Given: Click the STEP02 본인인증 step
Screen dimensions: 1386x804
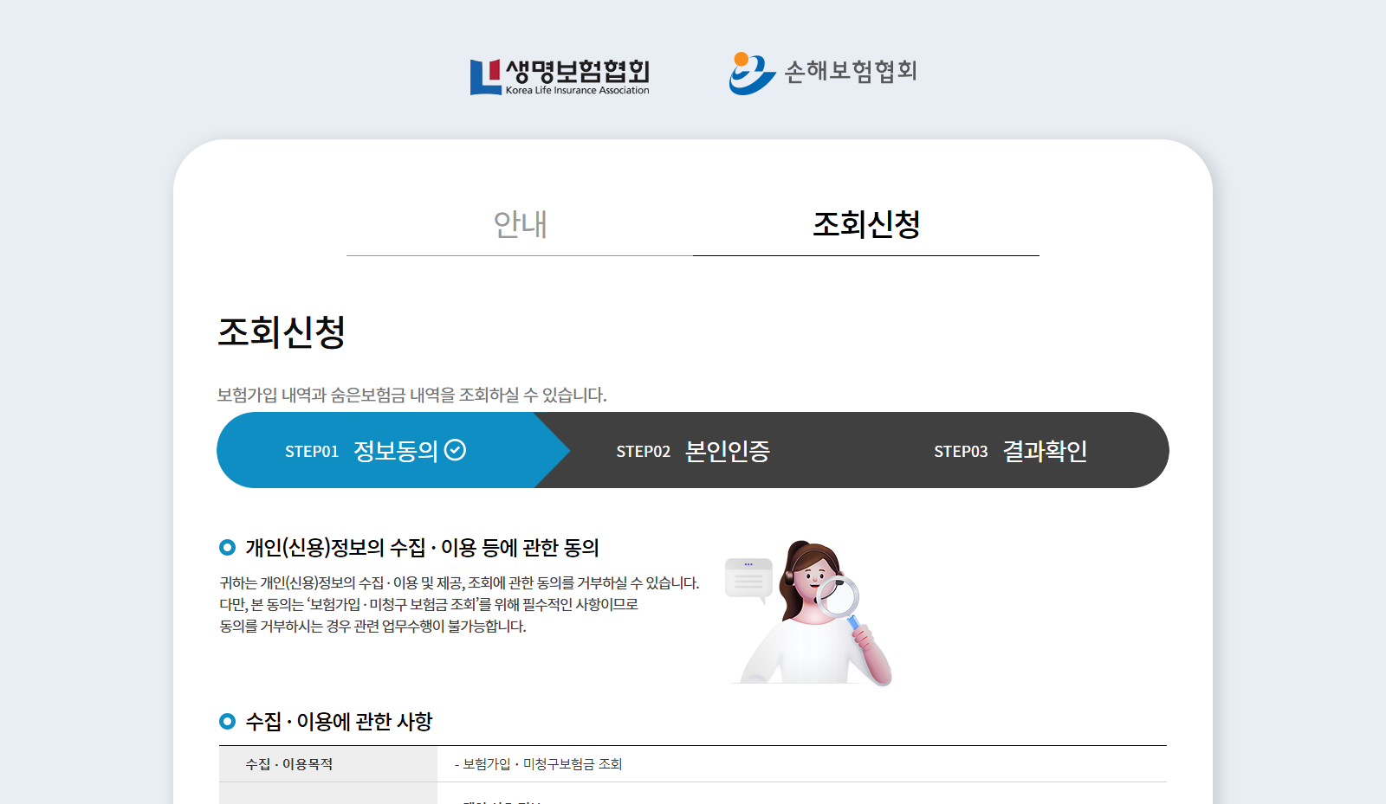Looking at the screenshot, I should [x=693, y=451].
